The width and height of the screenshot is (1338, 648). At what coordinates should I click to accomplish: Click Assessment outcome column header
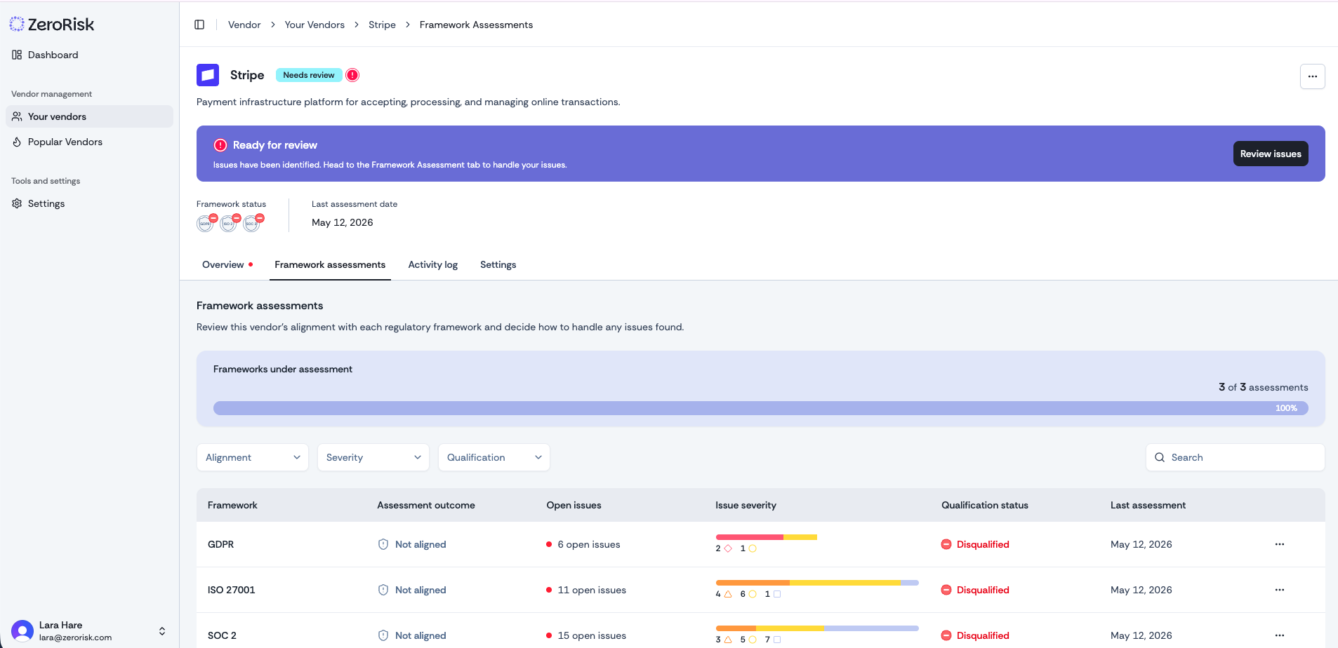pos(426,505)
